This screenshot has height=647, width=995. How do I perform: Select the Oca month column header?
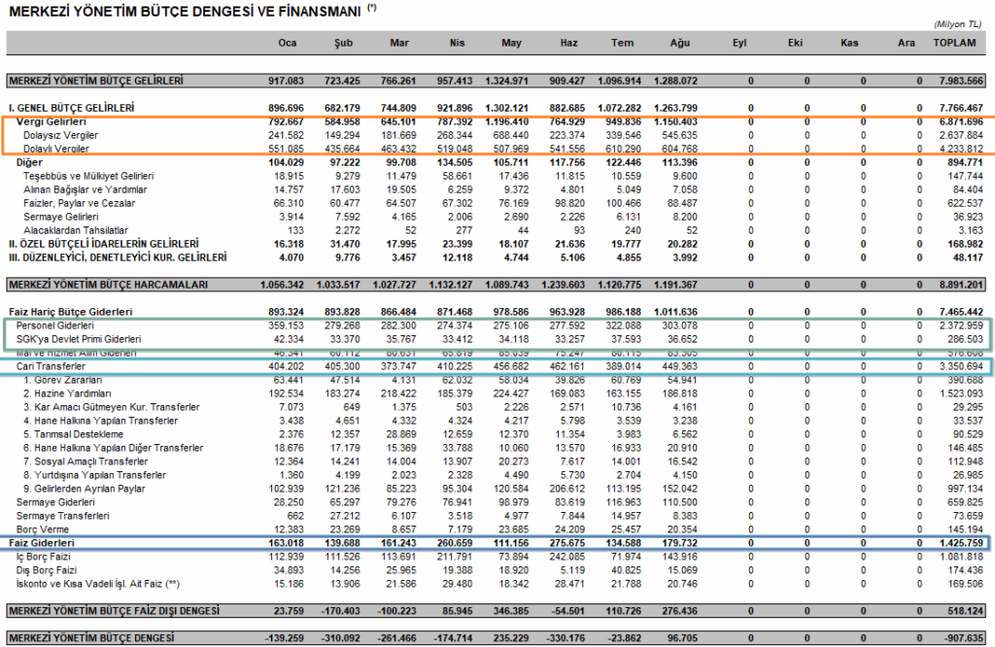click(287, 44)
